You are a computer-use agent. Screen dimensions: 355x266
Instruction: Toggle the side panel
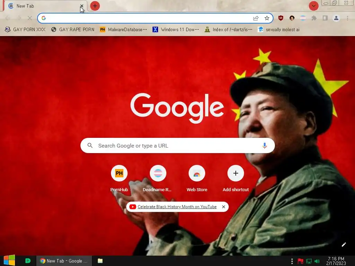(325, 18)
